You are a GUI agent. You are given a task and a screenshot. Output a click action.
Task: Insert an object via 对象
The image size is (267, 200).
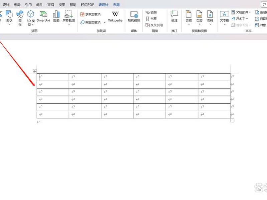tap(261, 25)
